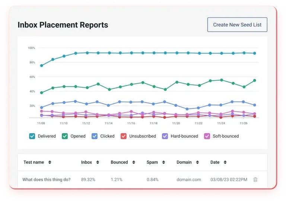Click the Unsubscribed legend label
The image size is (286, 201).
pyautogui.click(x=143, y=136)
